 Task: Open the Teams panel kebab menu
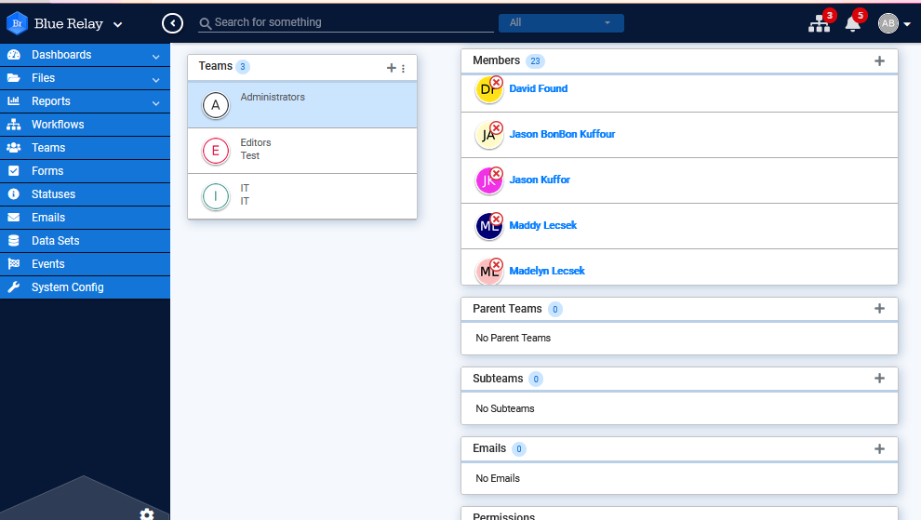tap(403, 69)
